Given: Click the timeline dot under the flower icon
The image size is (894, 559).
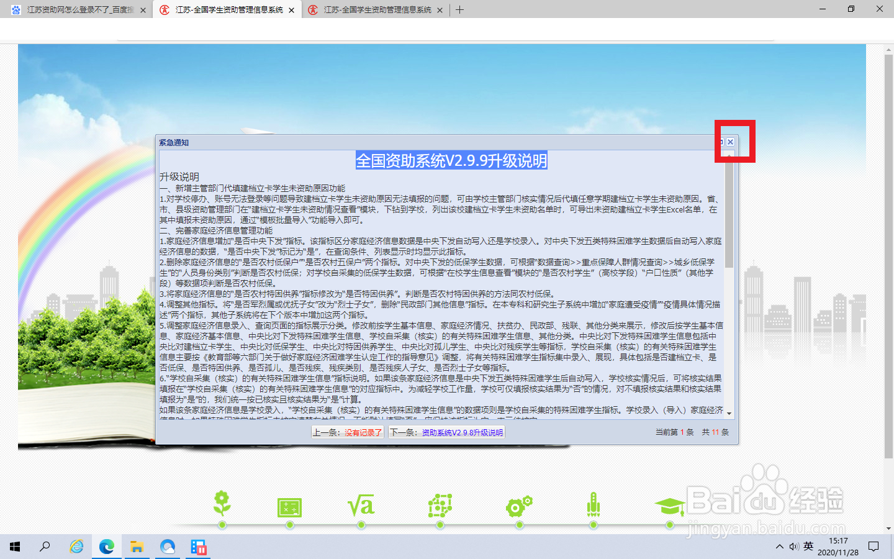Looking at the screenshot, I should [222, 525].
